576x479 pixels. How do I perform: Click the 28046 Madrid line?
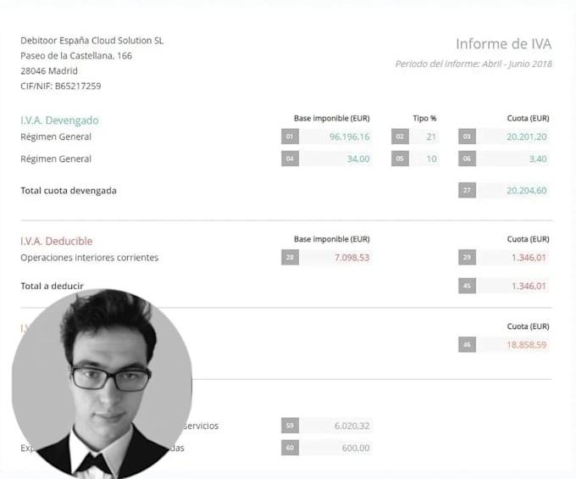[x=49, y=70]
